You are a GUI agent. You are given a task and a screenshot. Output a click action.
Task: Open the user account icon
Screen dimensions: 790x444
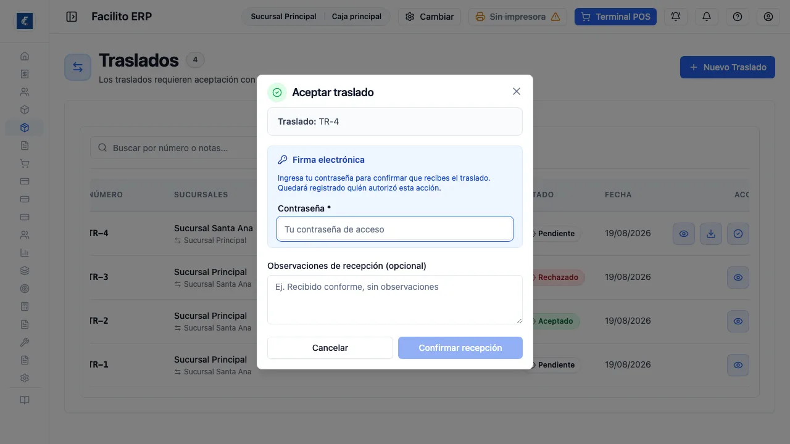click(768, 17)
